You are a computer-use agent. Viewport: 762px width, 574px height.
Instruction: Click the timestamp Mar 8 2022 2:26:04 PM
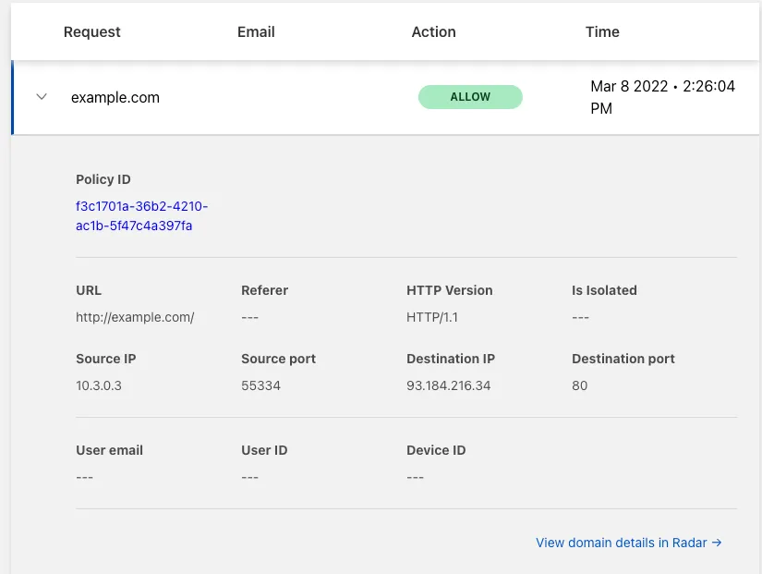click(x=661, y=97)
